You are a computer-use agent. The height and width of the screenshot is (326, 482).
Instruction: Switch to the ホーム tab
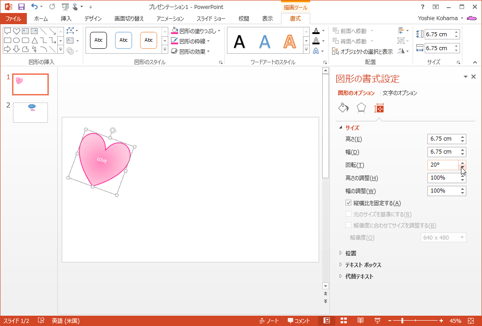coord(41,18)
